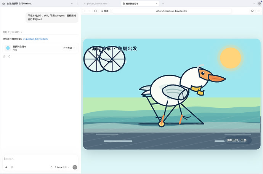This screenshot has height=174, width=263.
Task: Reload the preview page
Action: 95,11
